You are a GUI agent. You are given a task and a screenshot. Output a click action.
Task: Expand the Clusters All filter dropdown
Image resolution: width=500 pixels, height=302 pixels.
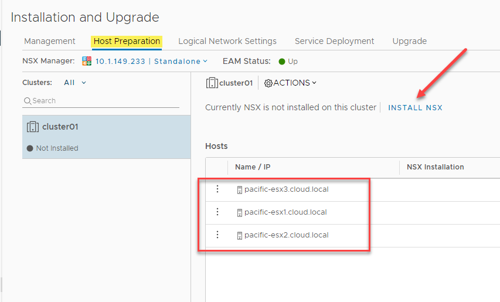coord(75,83)
